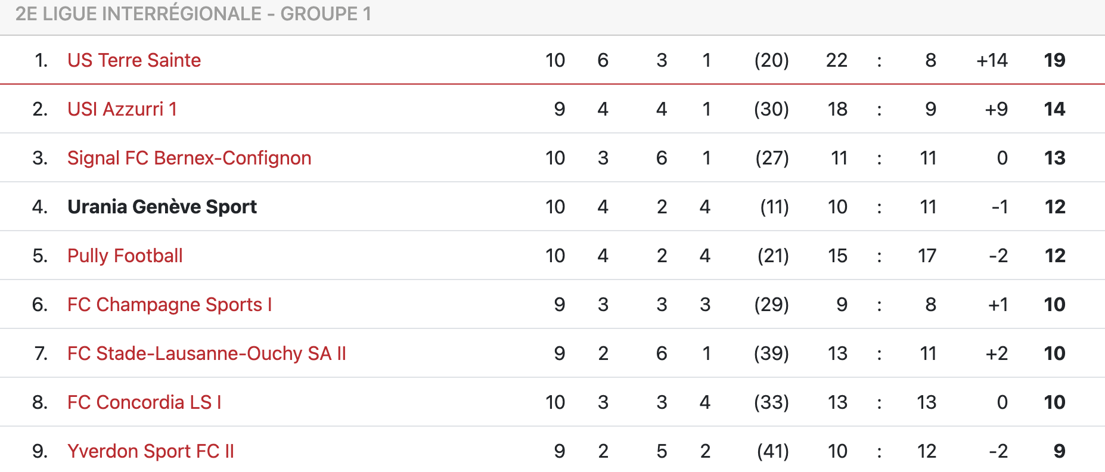This screenshot has width=1105, height=472.
Task: Open the FC Concordia LS I link
Action: tap(144, 402)
